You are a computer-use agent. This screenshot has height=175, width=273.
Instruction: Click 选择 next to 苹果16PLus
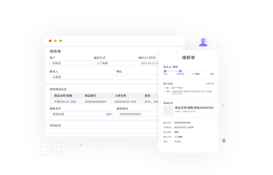click(x=73, y=102)
